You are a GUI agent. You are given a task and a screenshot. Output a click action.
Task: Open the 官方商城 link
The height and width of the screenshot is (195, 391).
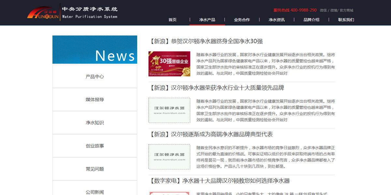pos(346,10)
